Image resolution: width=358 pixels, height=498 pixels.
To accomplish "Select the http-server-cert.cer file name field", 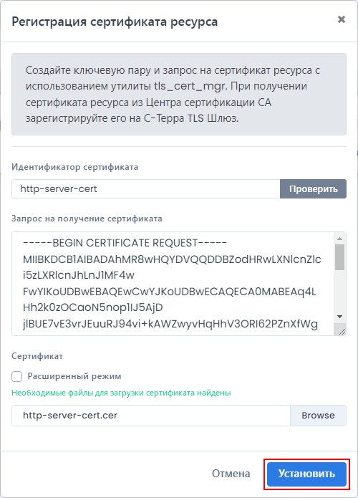I will [151, 416].
